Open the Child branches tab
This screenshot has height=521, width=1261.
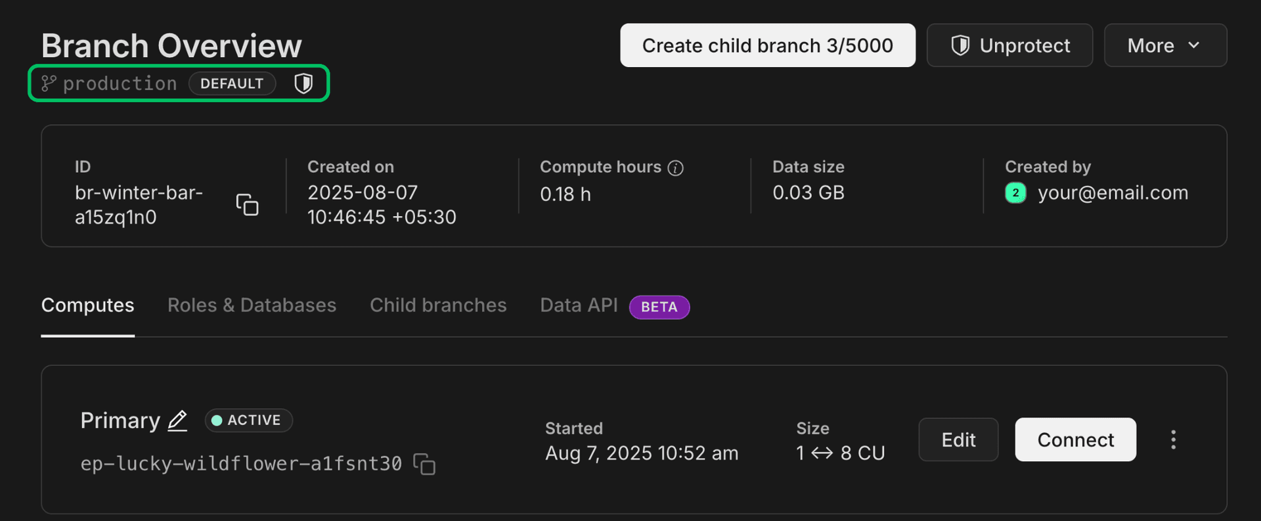438,306
